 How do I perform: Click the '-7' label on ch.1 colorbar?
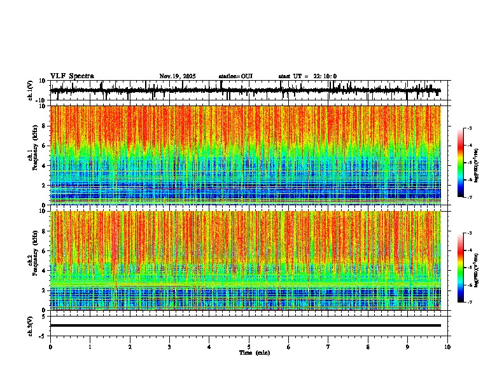(x=469, y=197)
